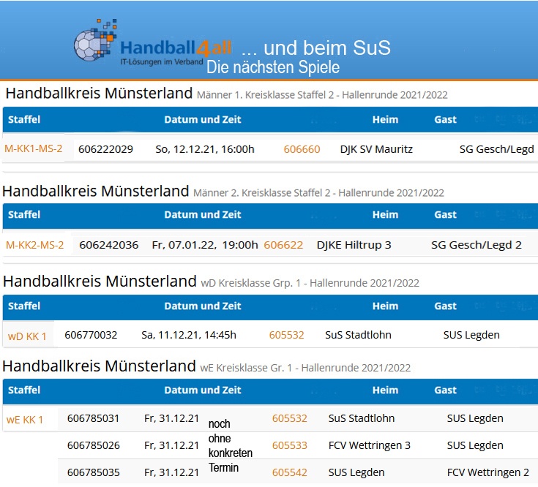The image size is (538, 487).
Task: Click home team FCV Wettringen 3
Action: [x=370, y=445]
